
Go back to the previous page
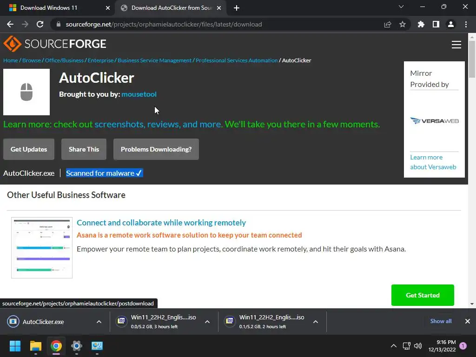pos(10,24)
